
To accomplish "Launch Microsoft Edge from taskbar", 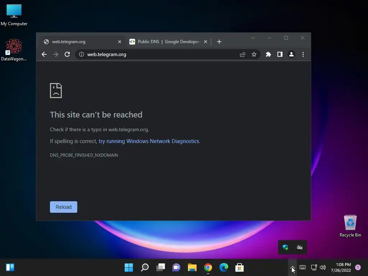I will (224, 267).
